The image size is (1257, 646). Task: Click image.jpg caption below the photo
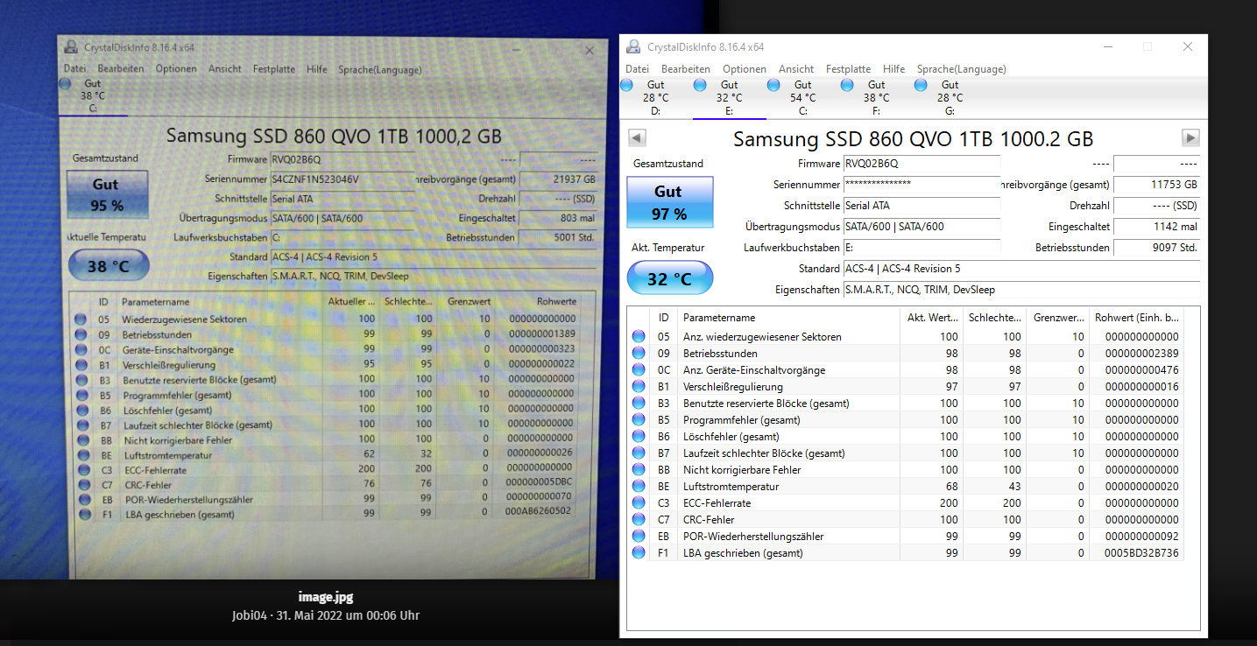[326, 597]
